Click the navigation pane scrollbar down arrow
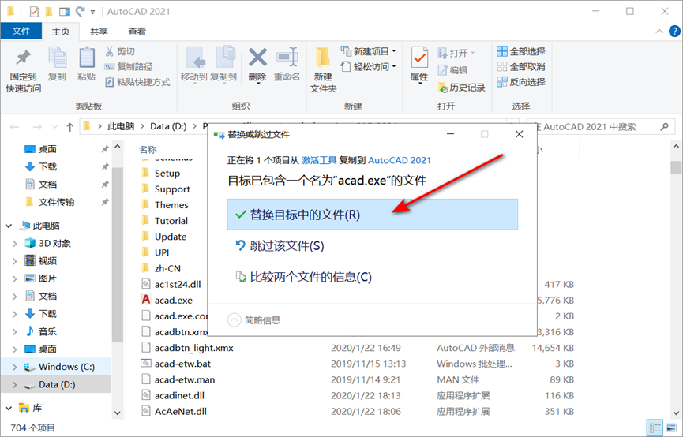Image resolution: width=683 pixels, height=437 pixels. (x=117, y=413)
